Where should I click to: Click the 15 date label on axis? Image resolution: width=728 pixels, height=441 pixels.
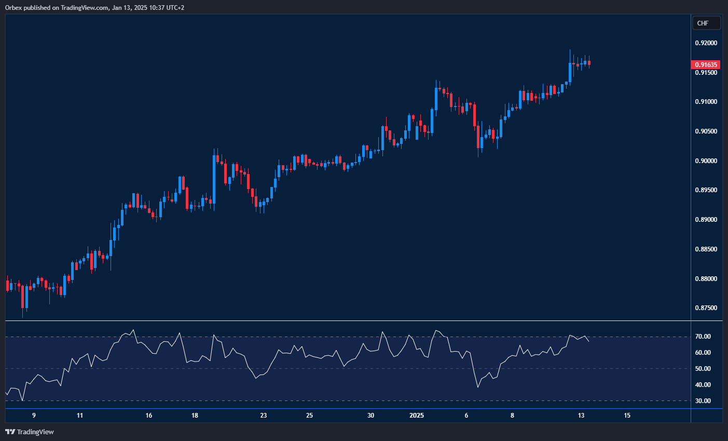(x=626, y=416)
